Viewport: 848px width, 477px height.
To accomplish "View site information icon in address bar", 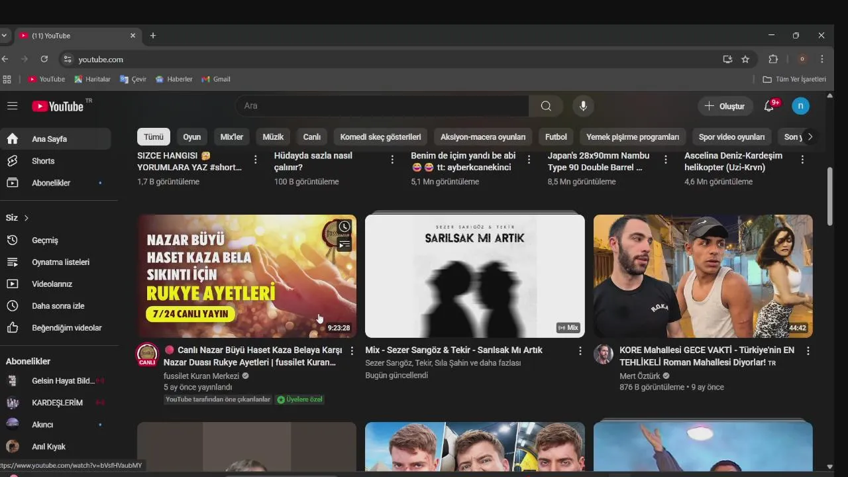I will pyautogui.click(x=67, y=59).
